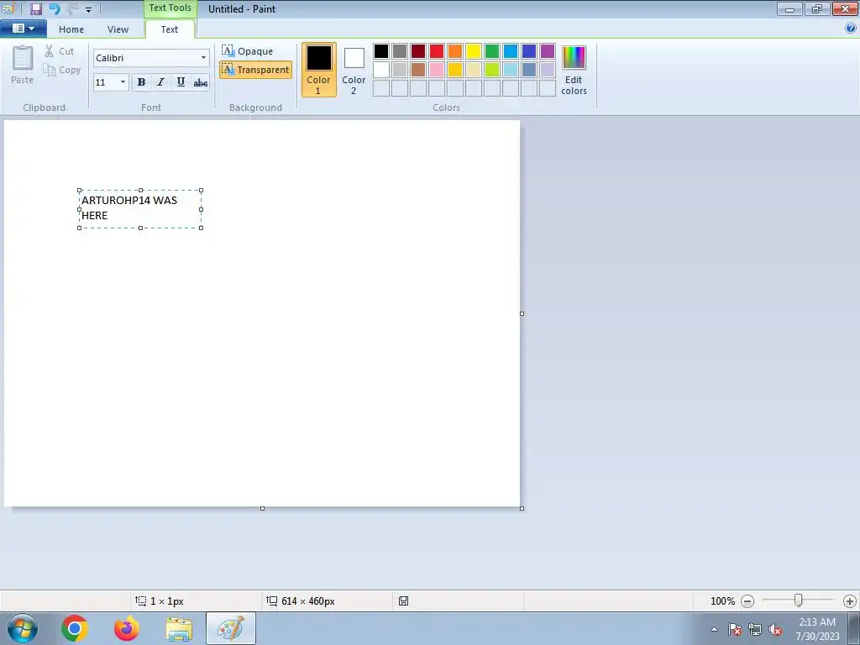Set text background to Opaque
Image resolution: width=860 pixels, height=645 pixels.
click(248, 51)
